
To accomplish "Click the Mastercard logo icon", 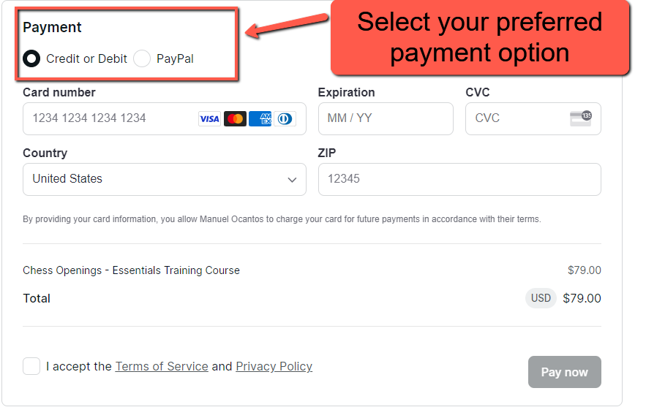I will tap(235, 119).
